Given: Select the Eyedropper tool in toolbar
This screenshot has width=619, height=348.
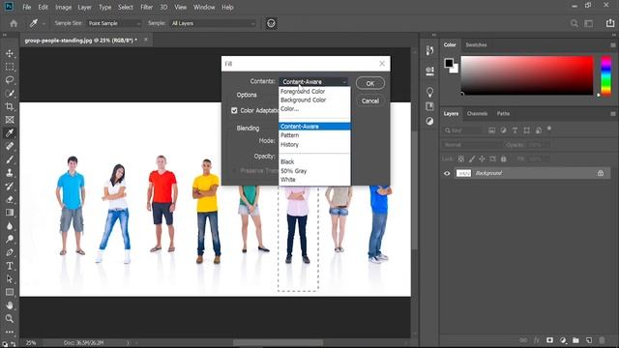Looking at the screenshot, I should [x=10, y=133].
